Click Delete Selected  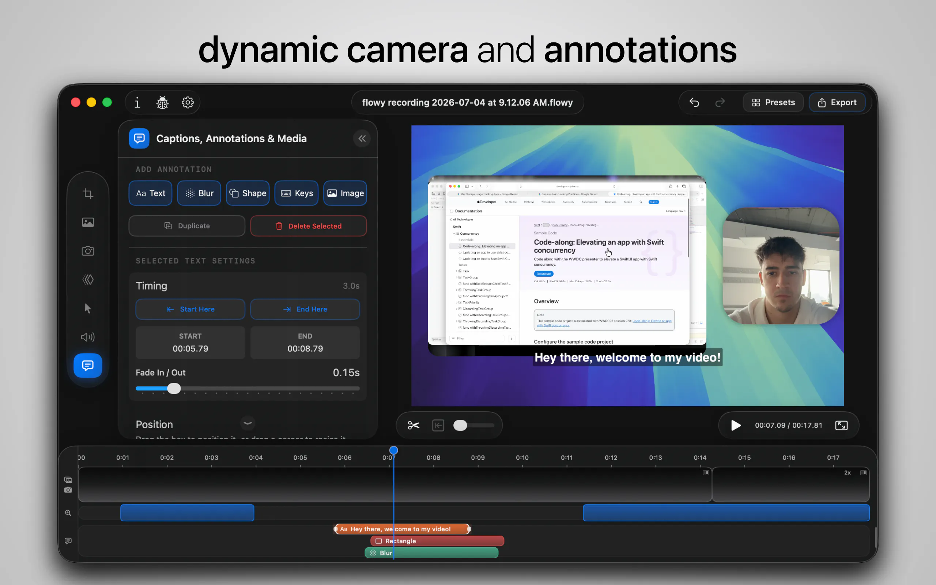point(309,226)
